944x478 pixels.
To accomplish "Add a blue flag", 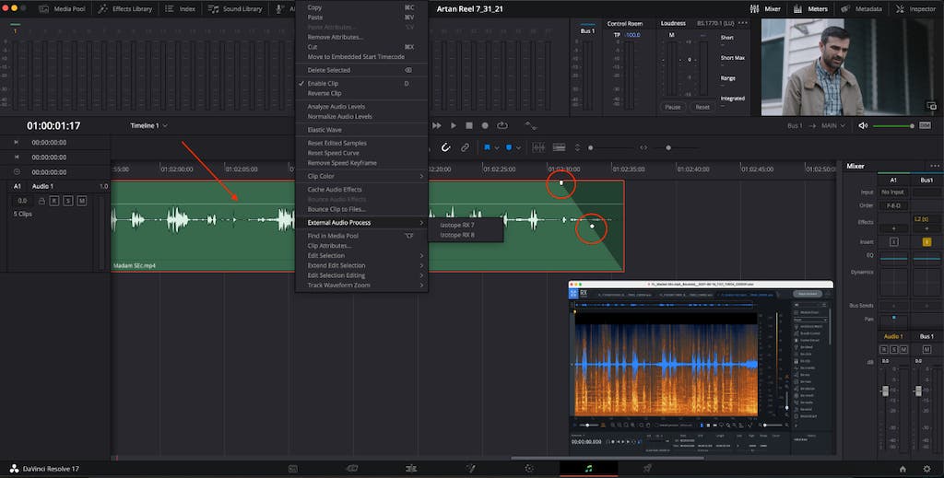I will coord(487,147).
